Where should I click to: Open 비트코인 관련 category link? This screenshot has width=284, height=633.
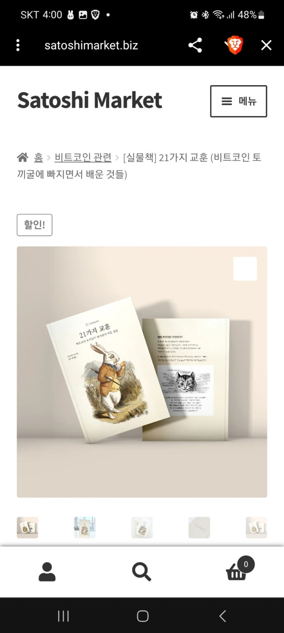point(83,157)
